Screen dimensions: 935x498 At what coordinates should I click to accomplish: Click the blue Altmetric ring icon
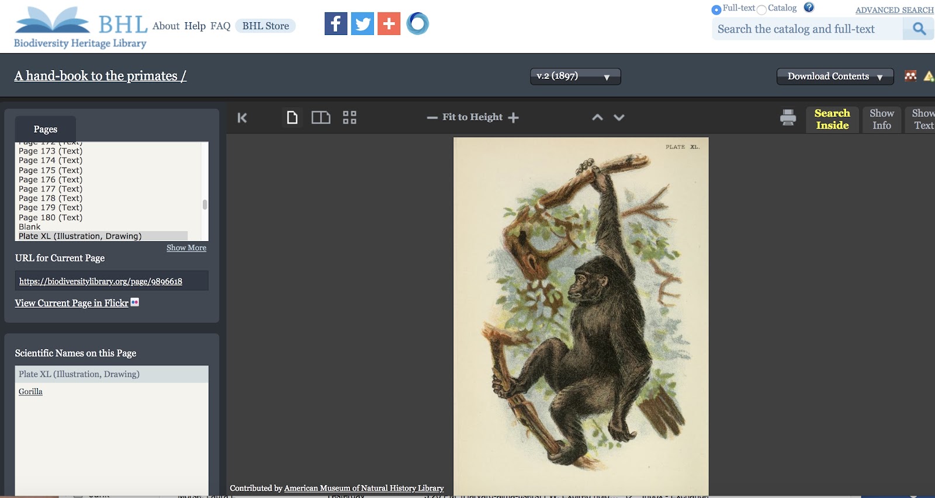tap(417, 24)
